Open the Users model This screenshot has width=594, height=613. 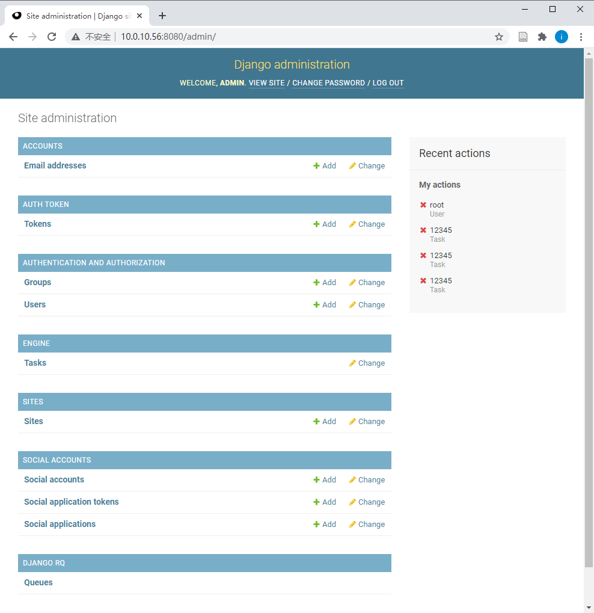35,304
